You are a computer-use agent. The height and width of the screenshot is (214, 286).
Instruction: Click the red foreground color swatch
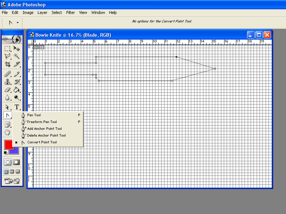point(8,145)
